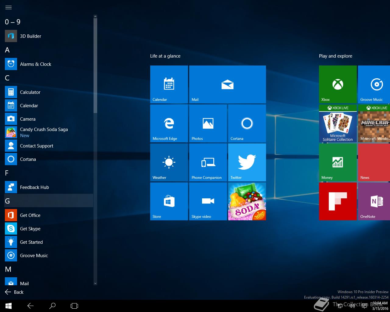This screenshot has height=312, width=390.
Task: Open the hamburger menu at top left
Action: (9, 8)
